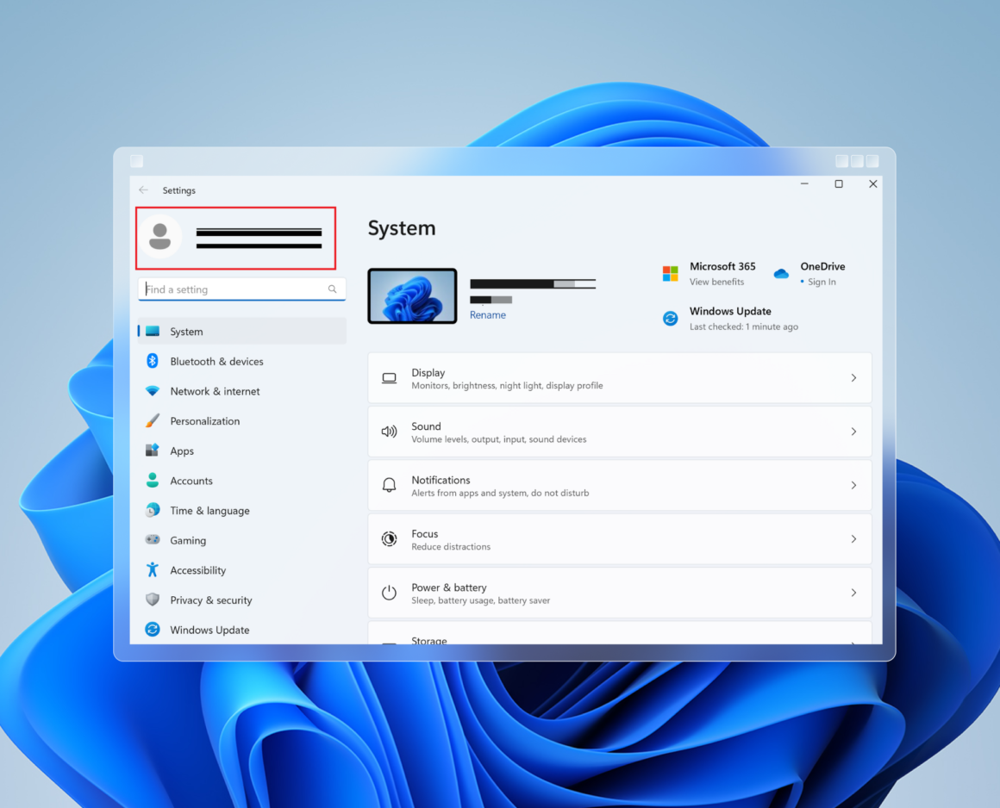
Task: Click the OneDrive Sign In link
Action: (821, 281)
